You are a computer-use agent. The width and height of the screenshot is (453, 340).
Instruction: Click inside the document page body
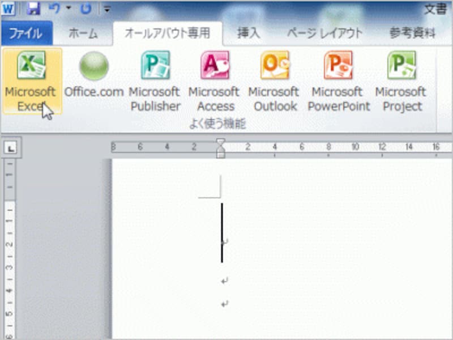coord(282,249)
